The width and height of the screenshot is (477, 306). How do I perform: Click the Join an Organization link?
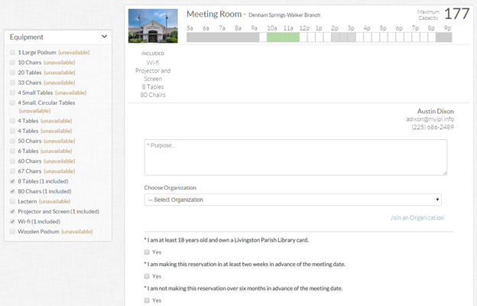417,218
